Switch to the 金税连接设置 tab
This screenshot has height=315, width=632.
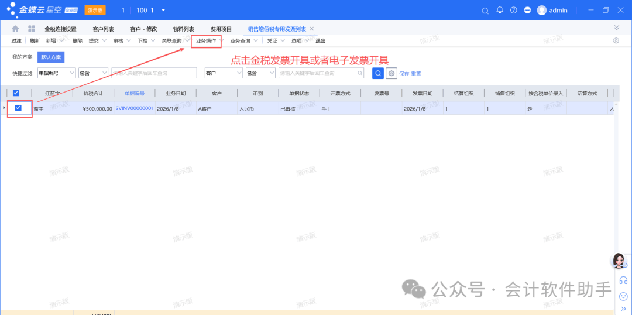(60, 29)
